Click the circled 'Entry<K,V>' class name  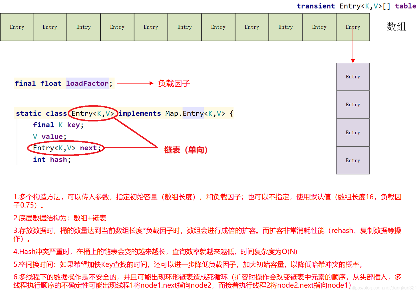click(93, 113)
